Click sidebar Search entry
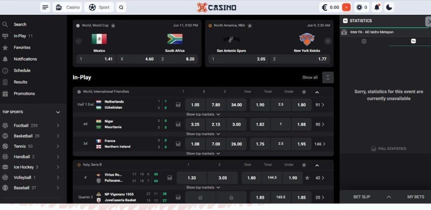Viewport: 431px width, 210px height. [20, 24]
